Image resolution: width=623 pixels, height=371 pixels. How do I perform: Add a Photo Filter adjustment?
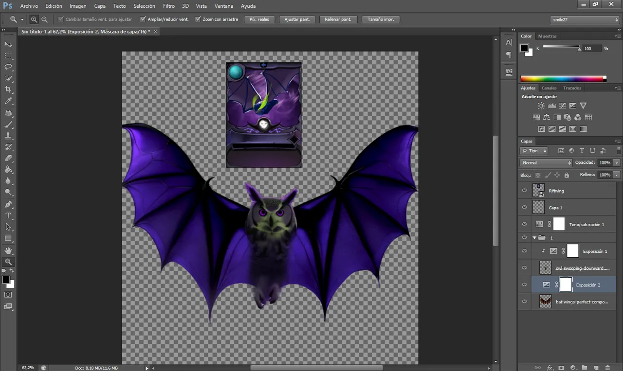tap(568, 117)
